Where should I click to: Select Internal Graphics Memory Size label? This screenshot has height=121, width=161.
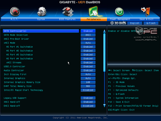(x=22, y=82)
